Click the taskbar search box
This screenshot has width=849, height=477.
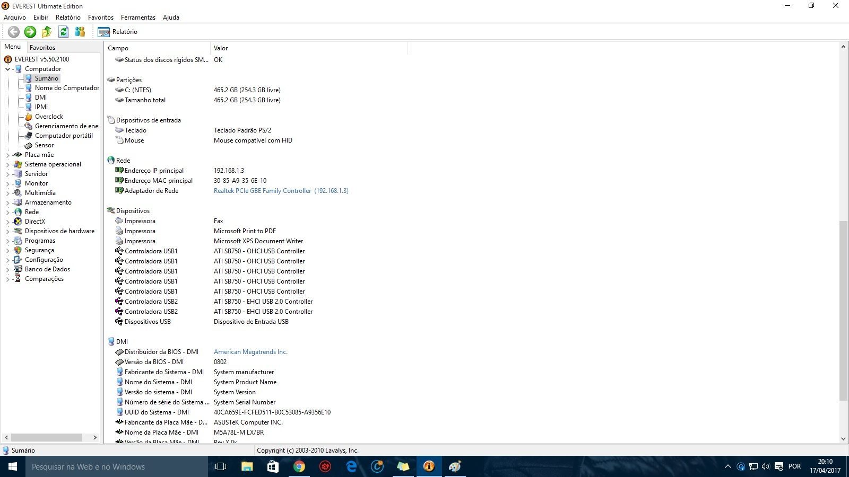(x=117, y=466)
